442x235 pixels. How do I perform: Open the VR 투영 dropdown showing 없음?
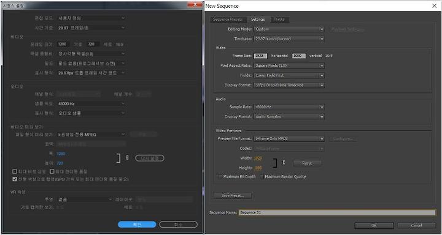(x=85, y=200)
